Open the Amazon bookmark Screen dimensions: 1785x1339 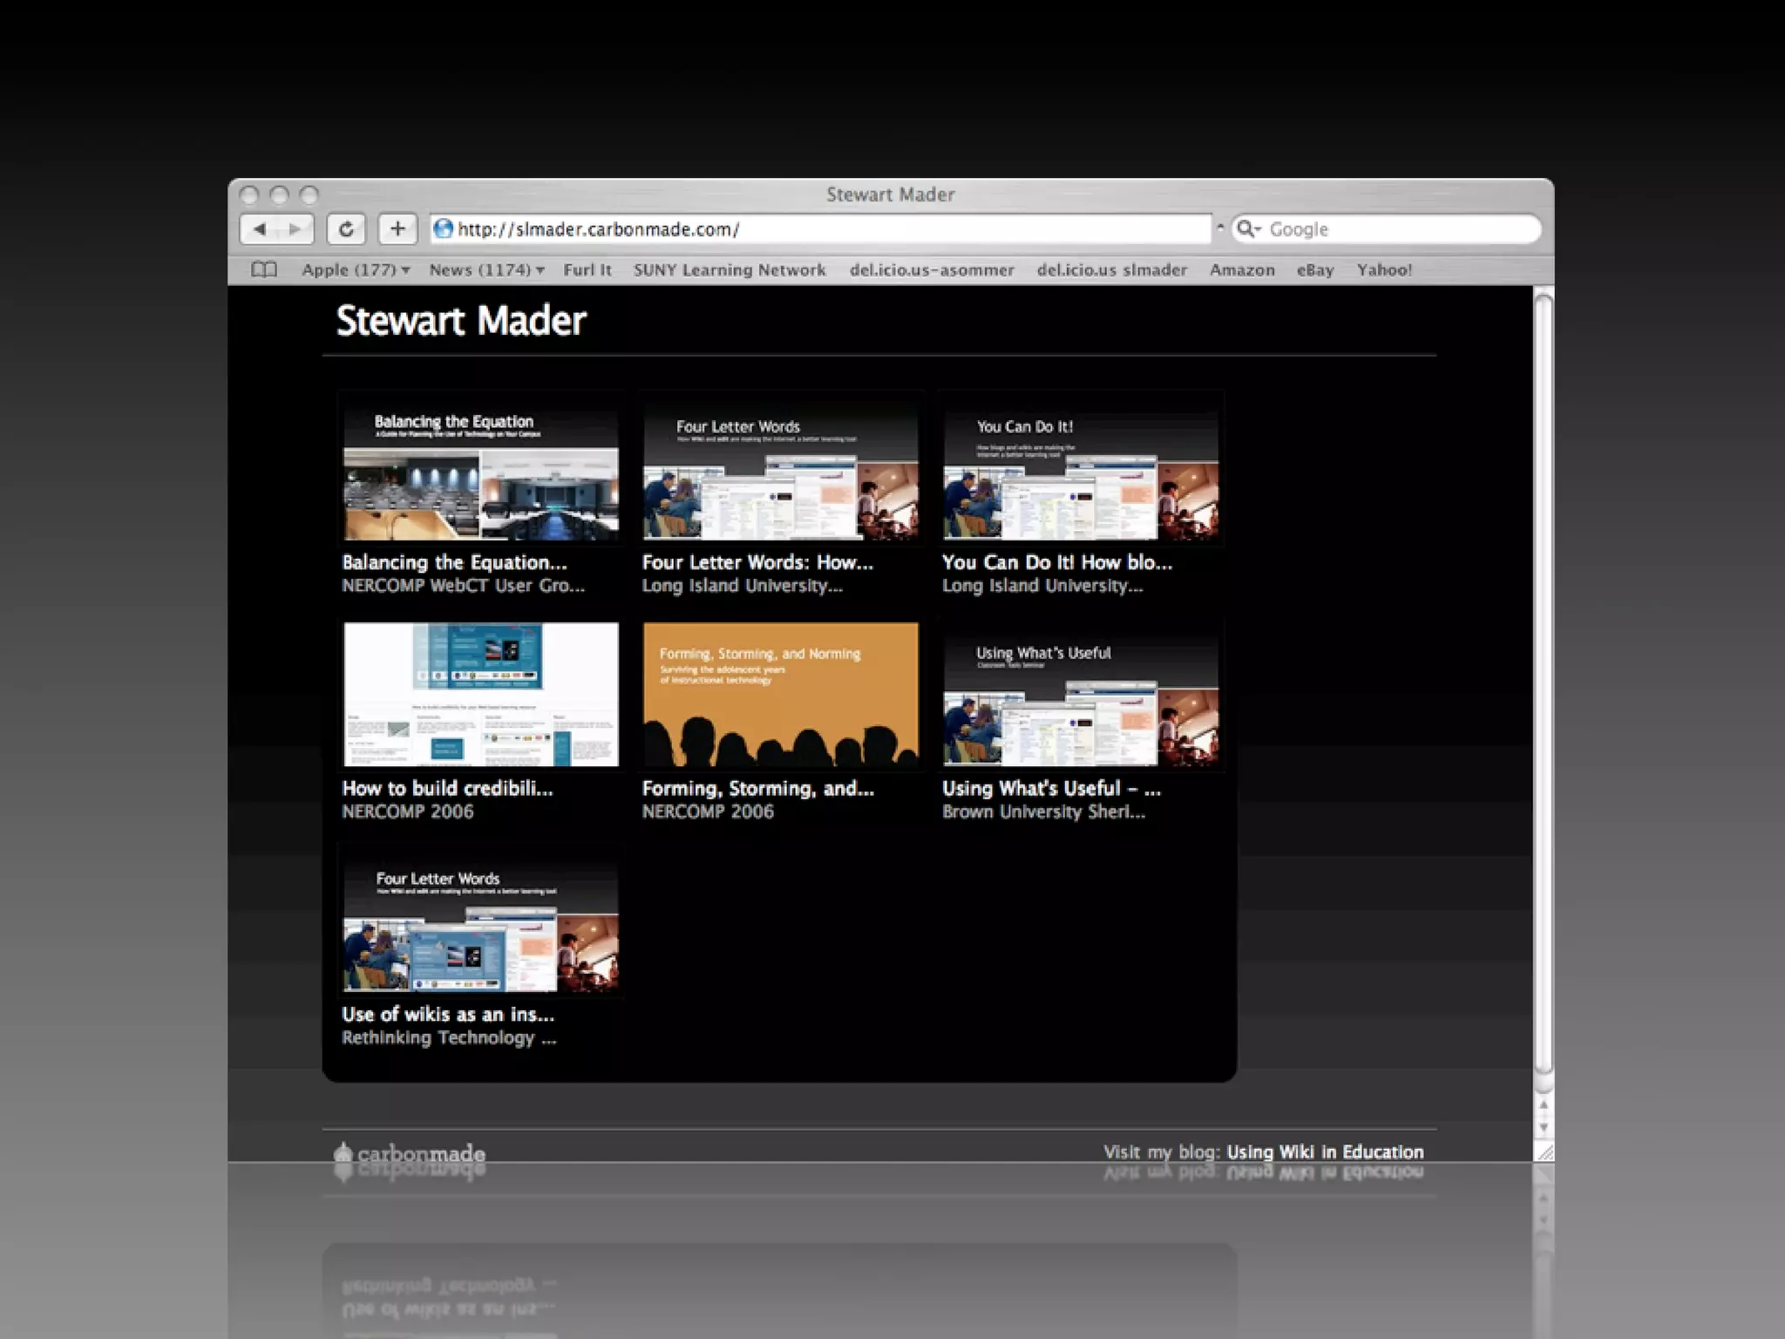[x=1242, y=270]
